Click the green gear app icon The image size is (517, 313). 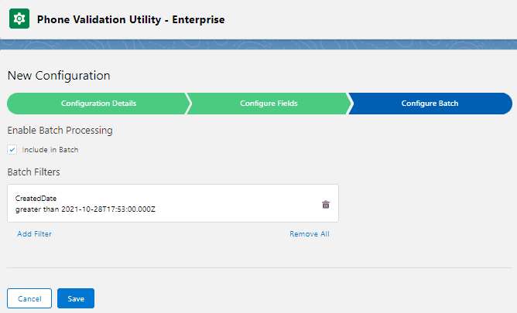[x=19, y=19]
